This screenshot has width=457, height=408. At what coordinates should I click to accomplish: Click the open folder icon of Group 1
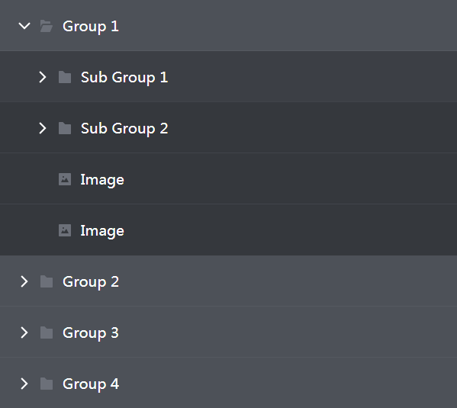47,26
